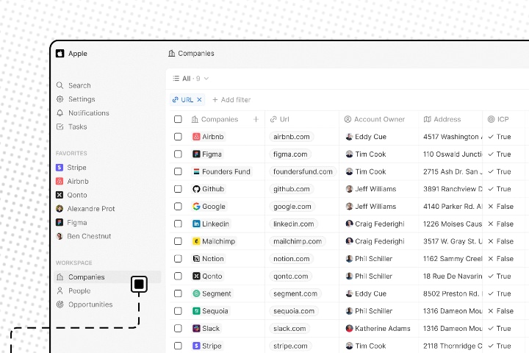Click the airbnb.com link
The width and height of the screenshot is (529, 353).
pos(292,137)
